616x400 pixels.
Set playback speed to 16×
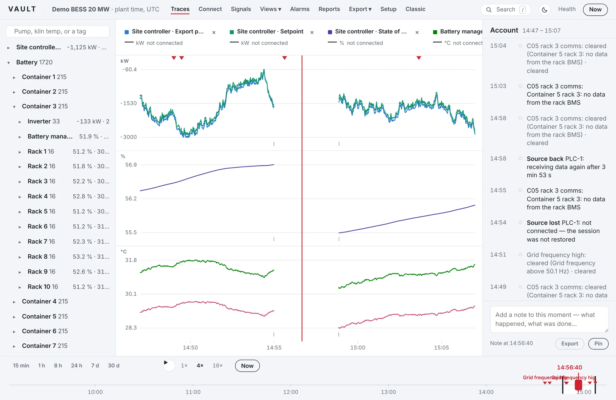point(217,366)
